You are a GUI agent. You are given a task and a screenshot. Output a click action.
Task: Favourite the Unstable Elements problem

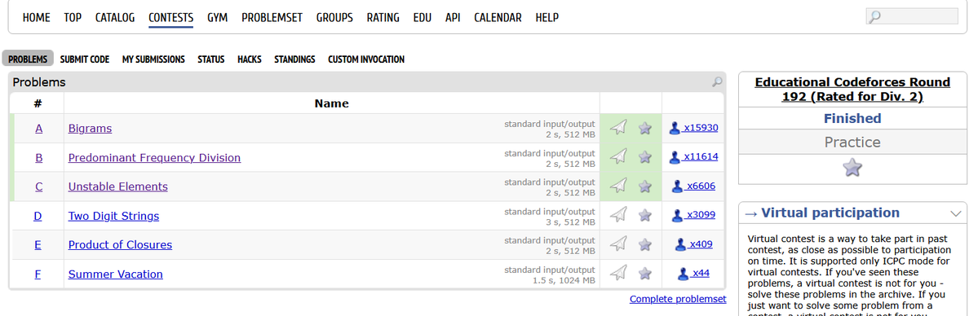click(x=645, y=186)
